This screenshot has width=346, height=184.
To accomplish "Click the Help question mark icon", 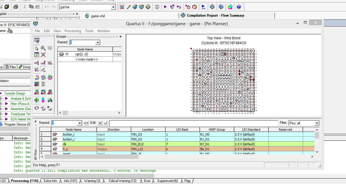I will click(239, 7).
